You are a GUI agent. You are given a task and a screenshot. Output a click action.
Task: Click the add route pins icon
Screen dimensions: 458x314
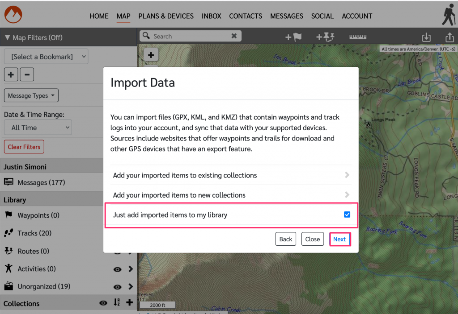(x=325, y=37)
